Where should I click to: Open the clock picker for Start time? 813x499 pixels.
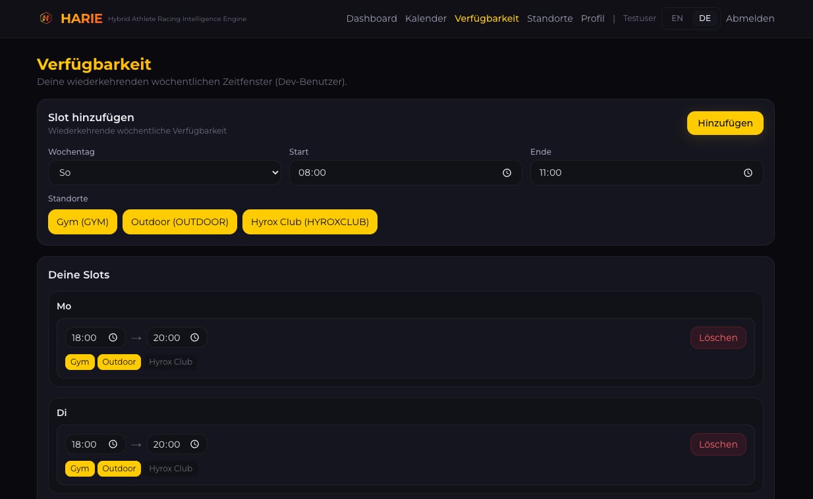click(x=507, y=172)
